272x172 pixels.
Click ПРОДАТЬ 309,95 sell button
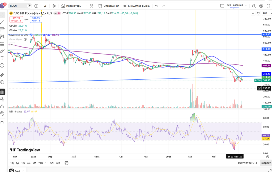(16, 19)
